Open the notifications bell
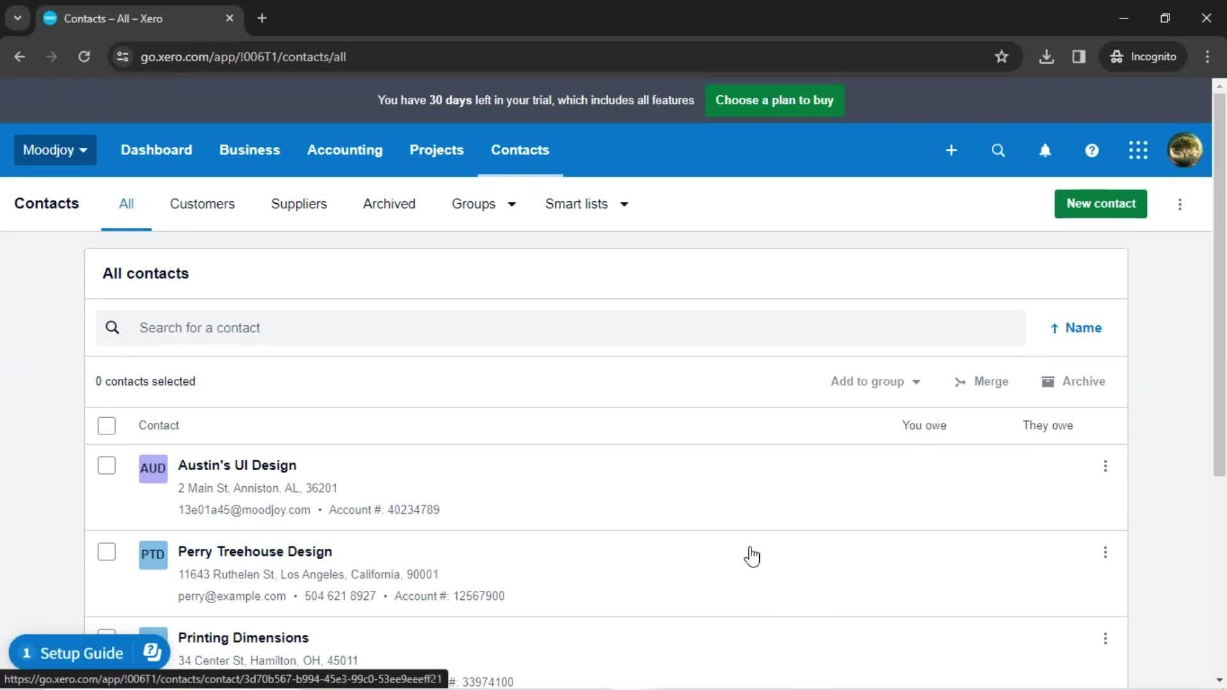1227x690 pixels. [x=1045, y=150]
